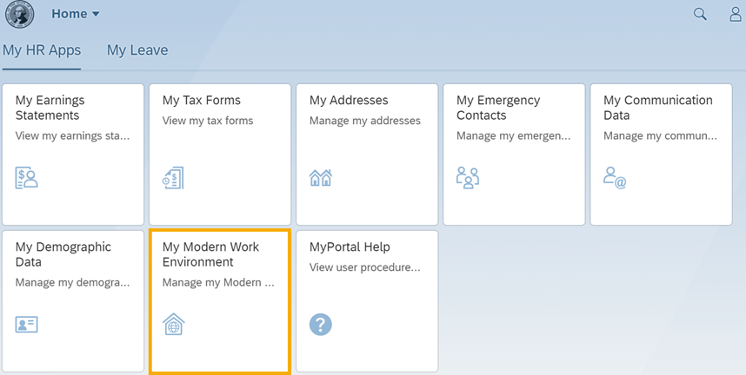
Task: Click the 'Manage my emergen...' subtitle text
Action: point(513,135)
